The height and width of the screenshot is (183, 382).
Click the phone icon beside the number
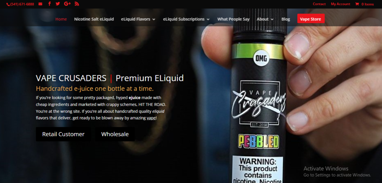[8, 4]
